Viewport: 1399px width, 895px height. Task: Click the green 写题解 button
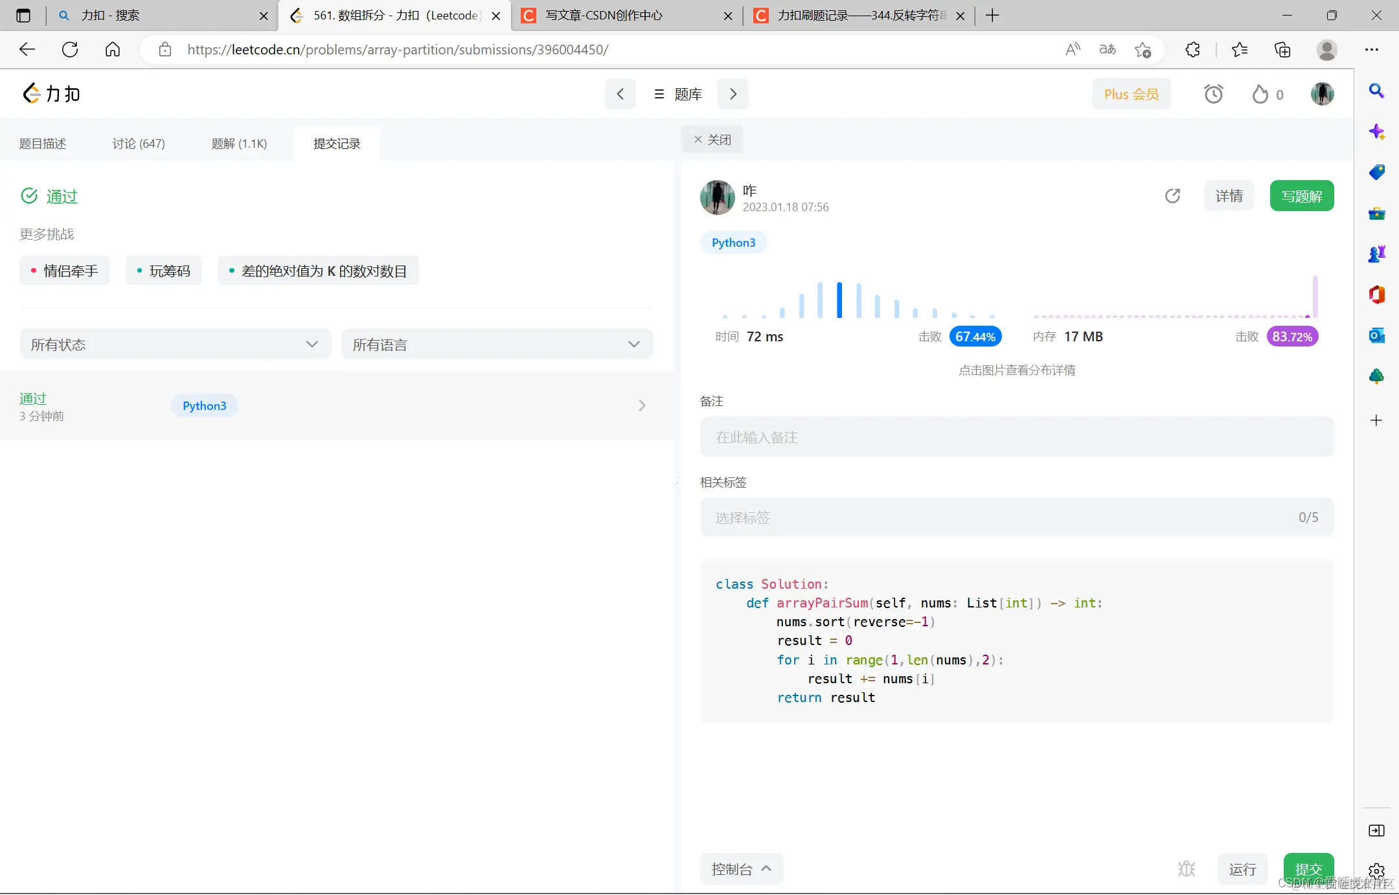tap(1301, 196)
